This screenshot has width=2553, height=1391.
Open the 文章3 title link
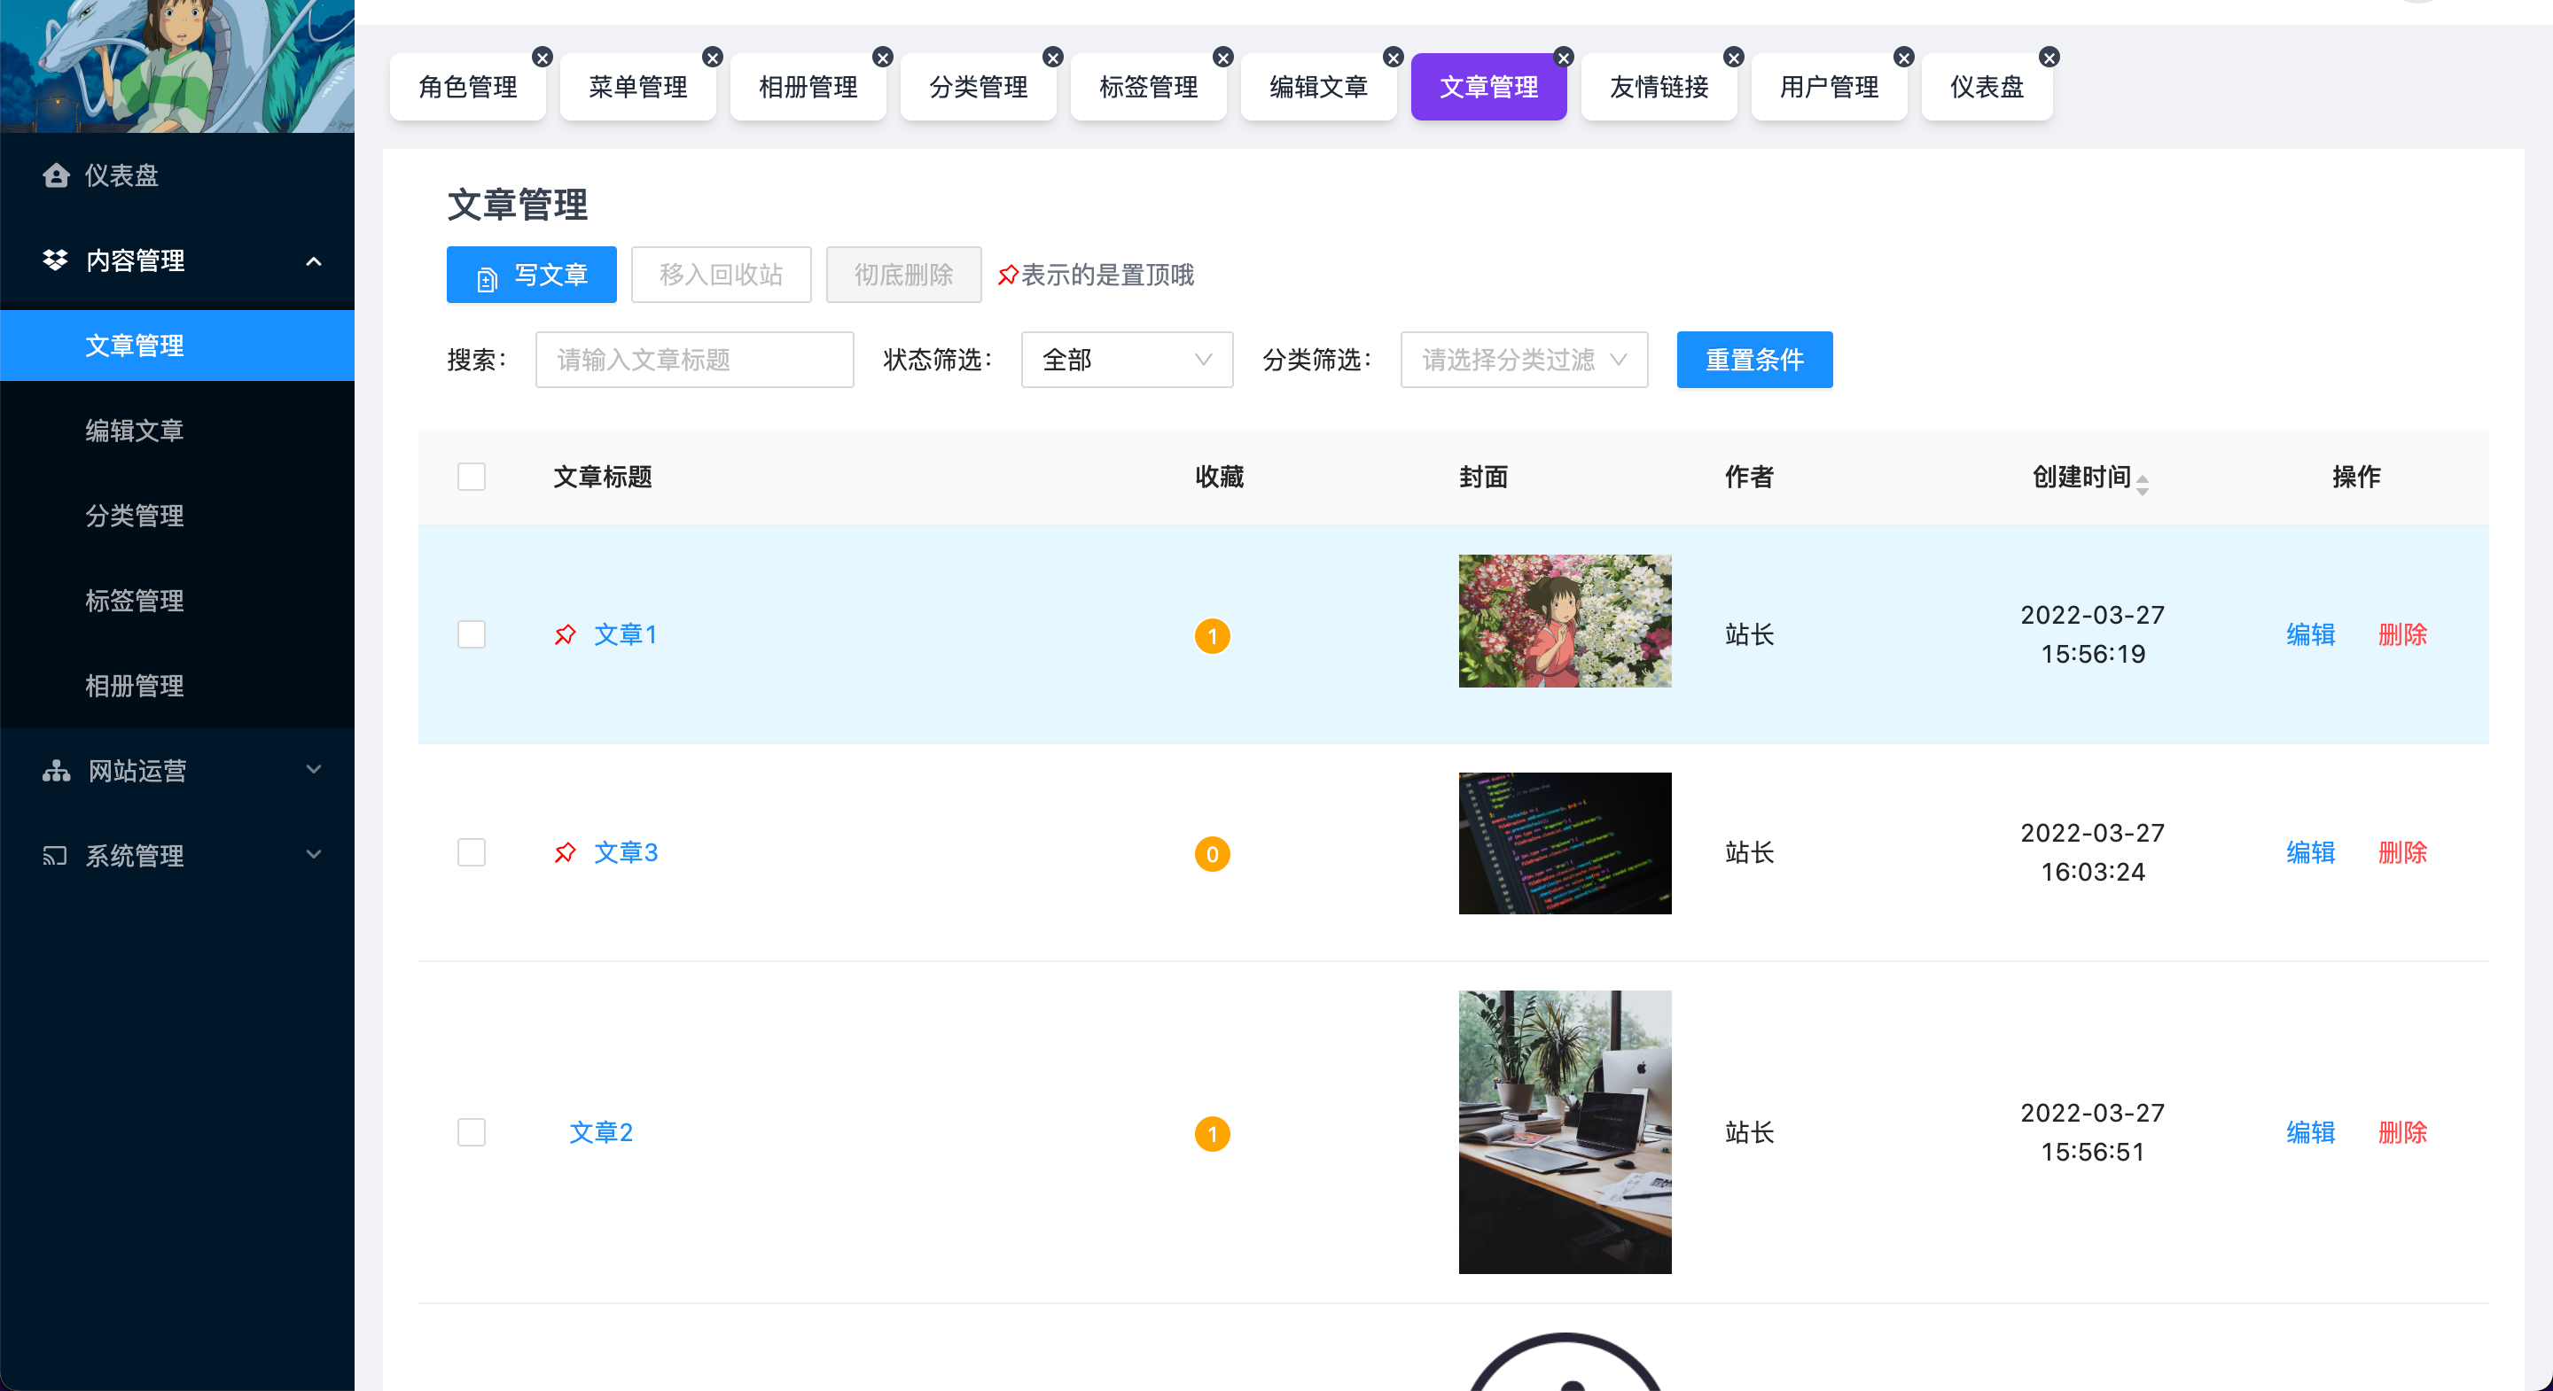[625, 853]
